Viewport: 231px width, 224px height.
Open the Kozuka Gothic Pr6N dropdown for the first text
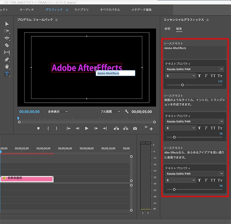(x=195, y=69)
